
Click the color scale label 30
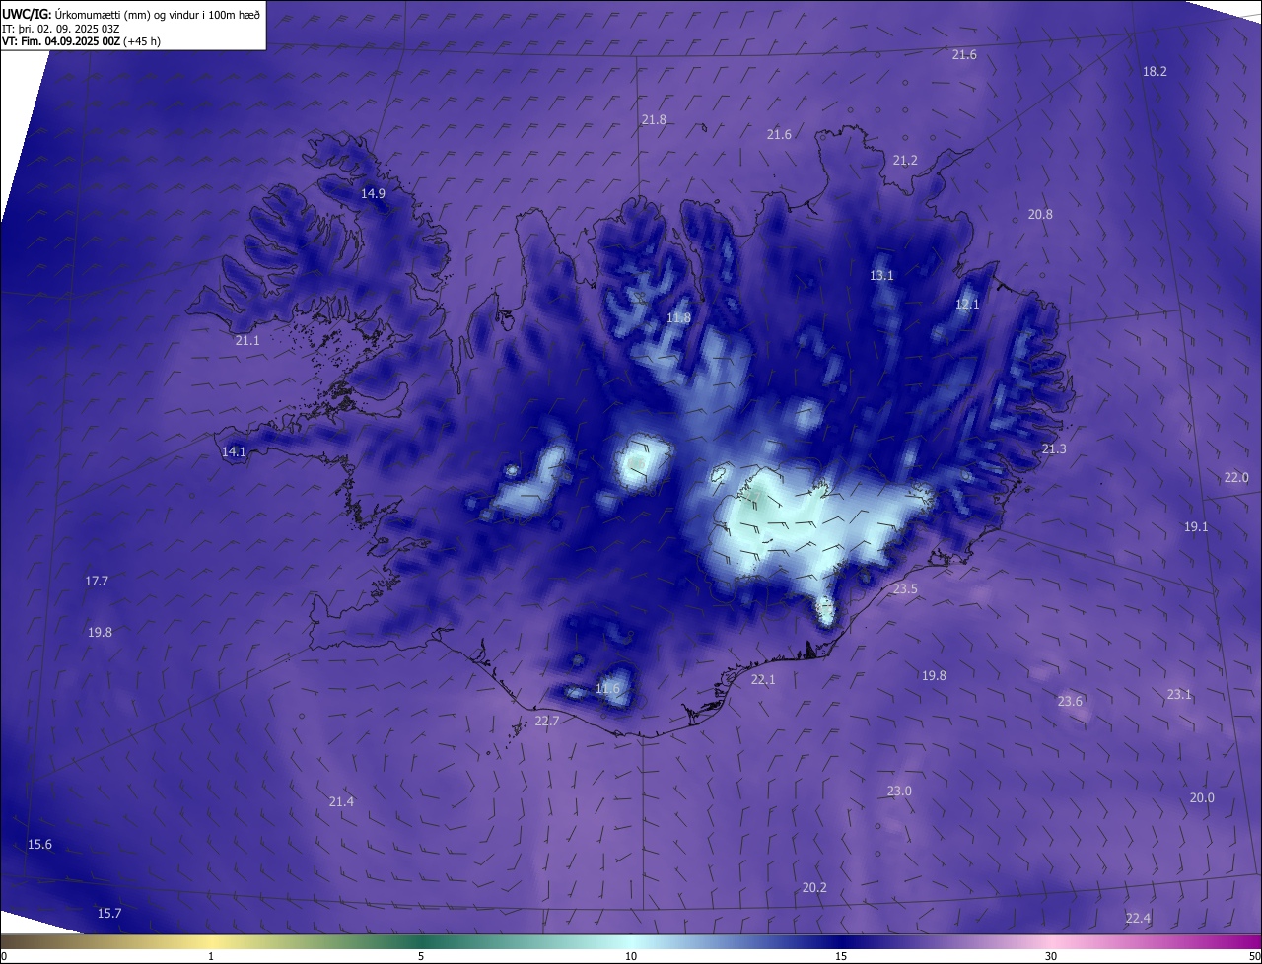click(x=1051, y=956)
